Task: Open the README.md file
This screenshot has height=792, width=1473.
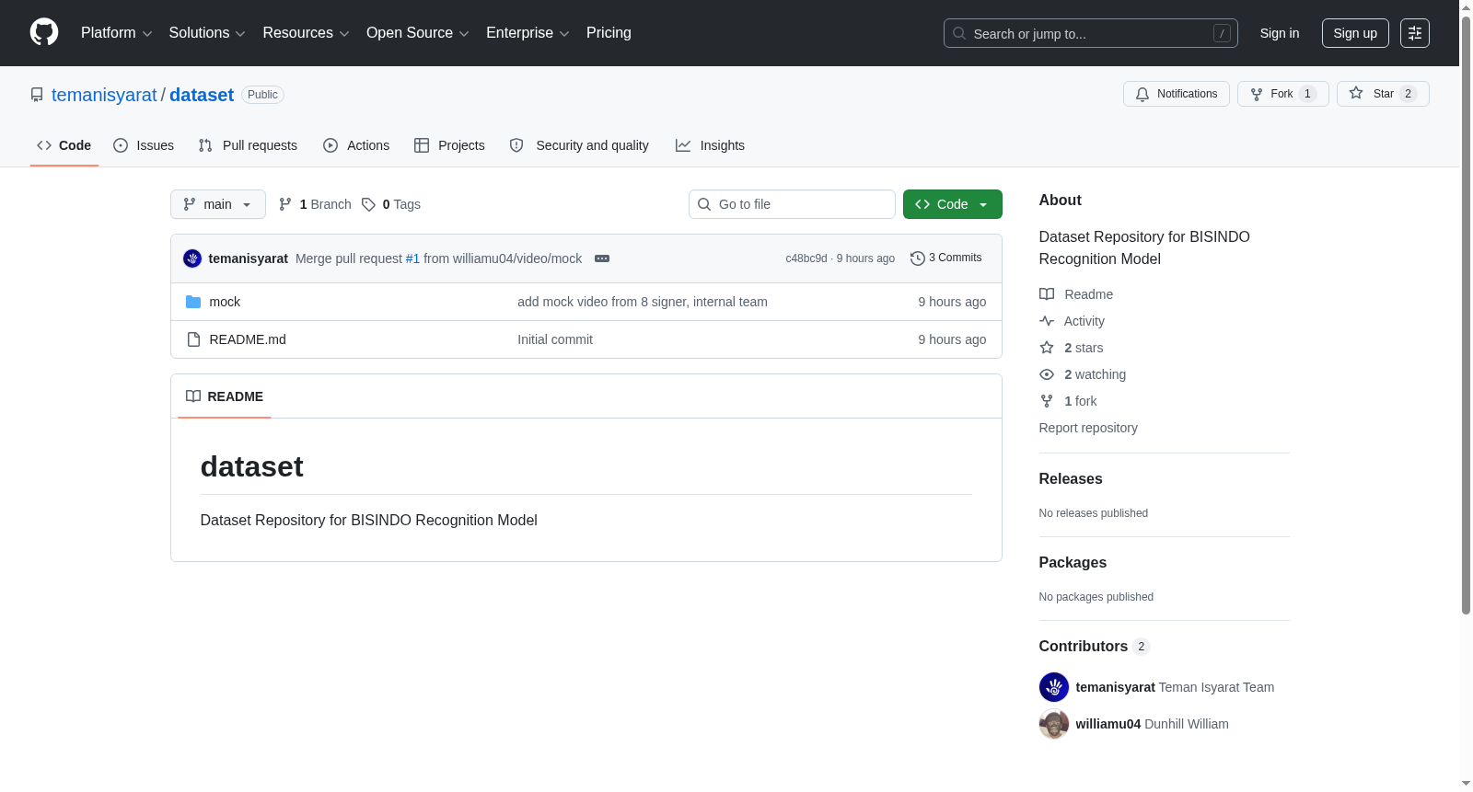Action: click(248, 339)
